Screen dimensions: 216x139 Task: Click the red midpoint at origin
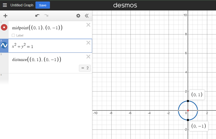(x=188, y=110)
